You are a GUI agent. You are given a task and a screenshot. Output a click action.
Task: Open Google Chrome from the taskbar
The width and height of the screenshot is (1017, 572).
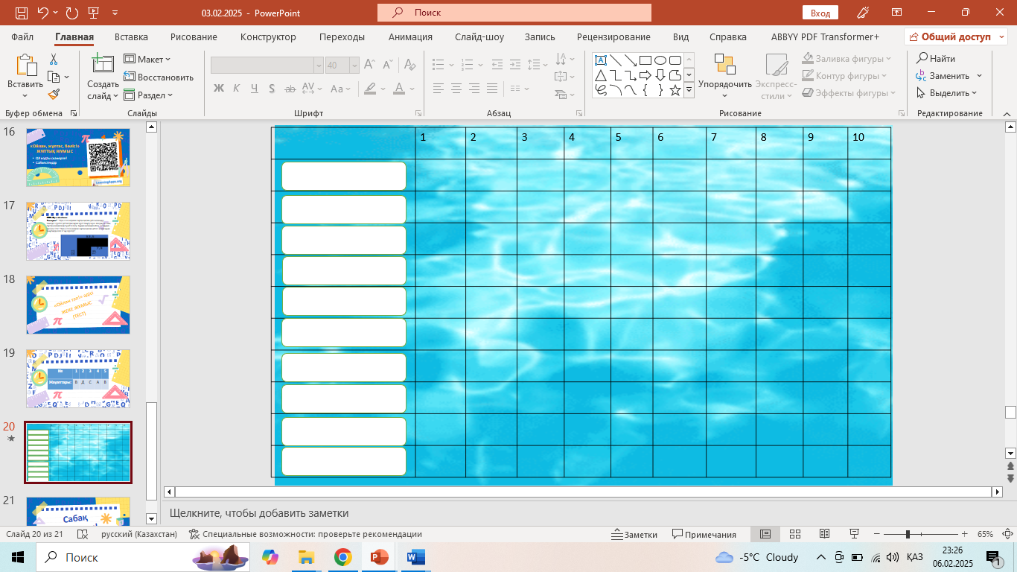point(342,557)
